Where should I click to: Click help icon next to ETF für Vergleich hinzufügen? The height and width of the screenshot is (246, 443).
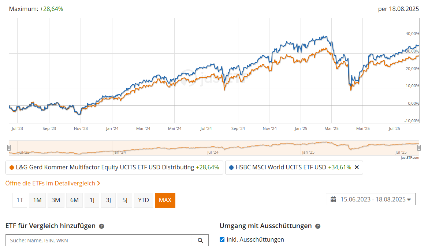[x=102, y=226]
